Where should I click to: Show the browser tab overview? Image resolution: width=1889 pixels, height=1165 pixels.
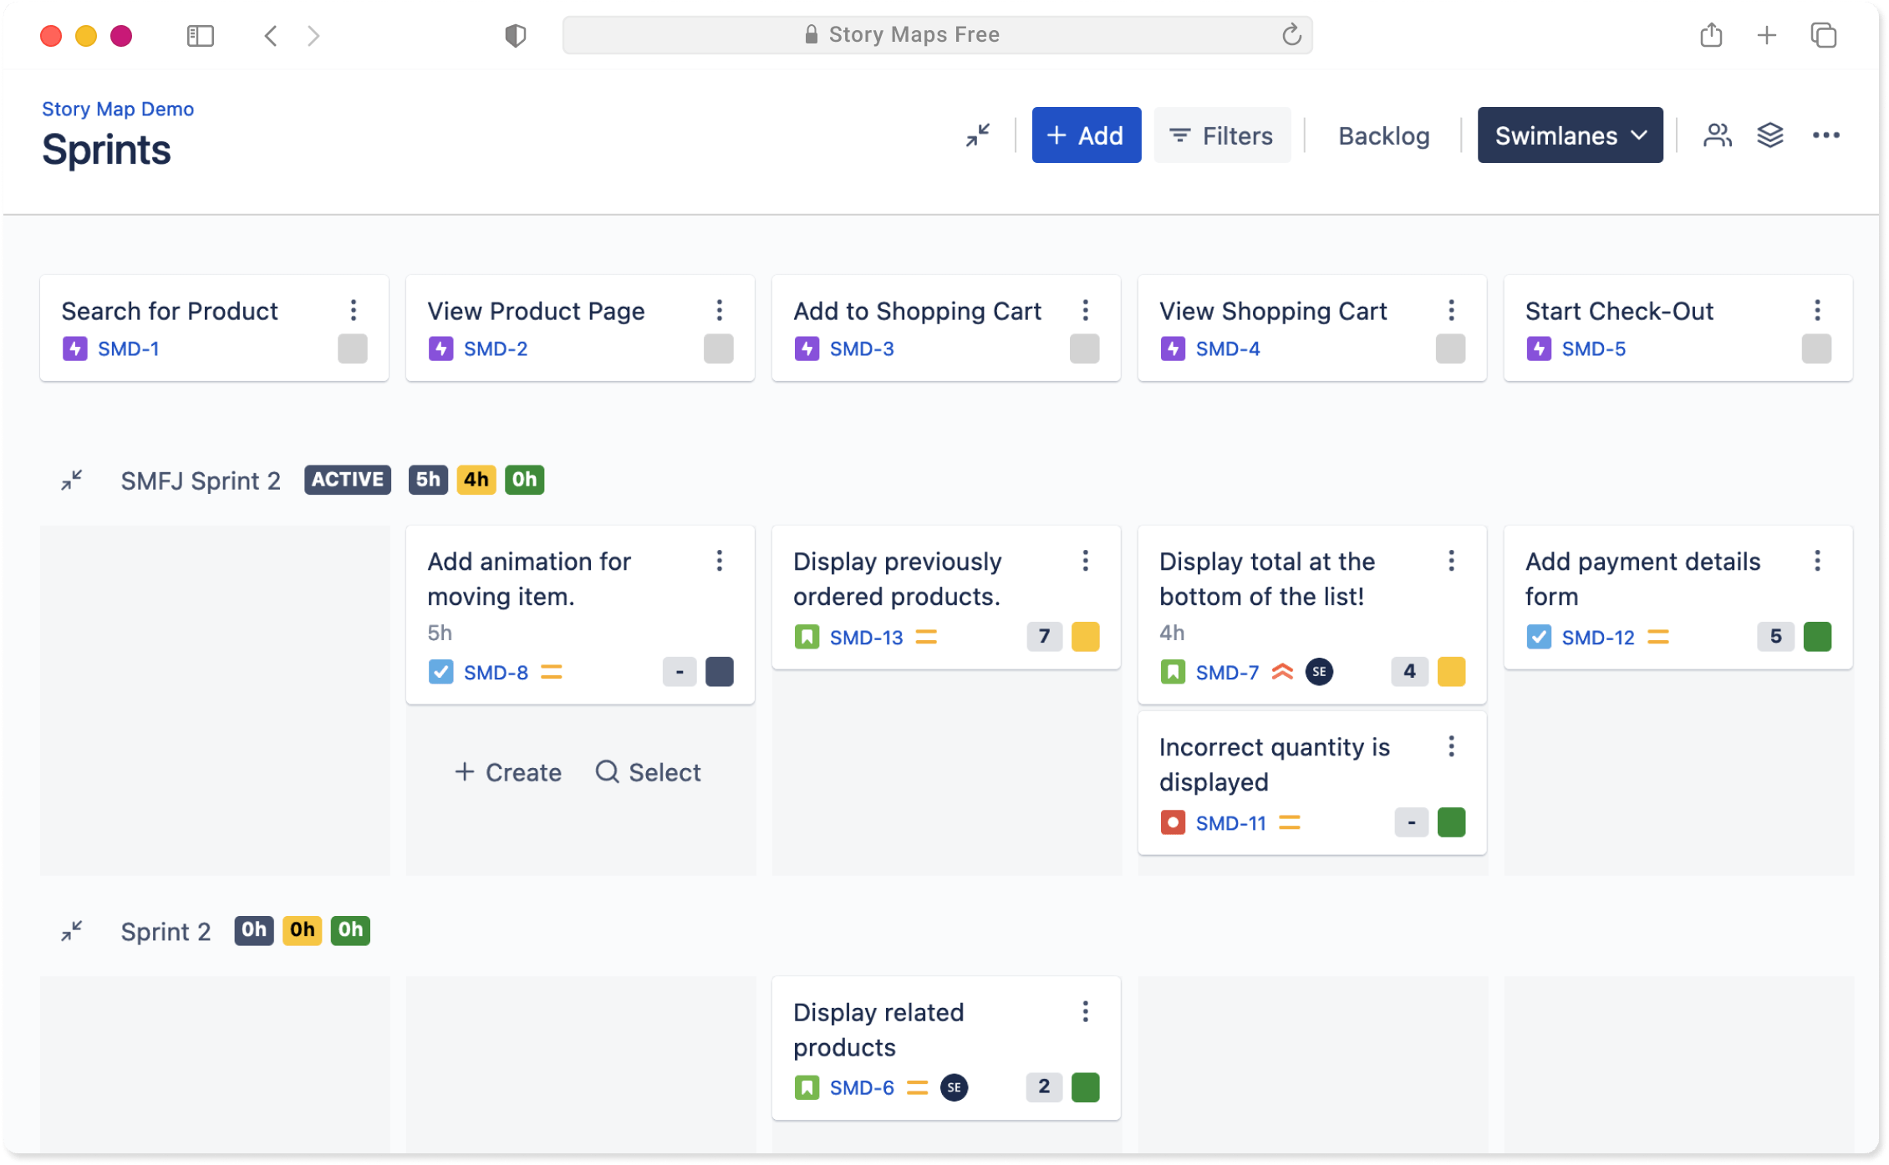pyautogui.click(x=1823, y=35)
